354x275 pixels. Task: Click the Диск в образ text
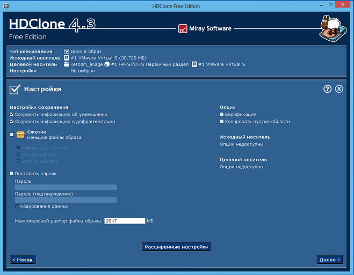pos(86,51)
